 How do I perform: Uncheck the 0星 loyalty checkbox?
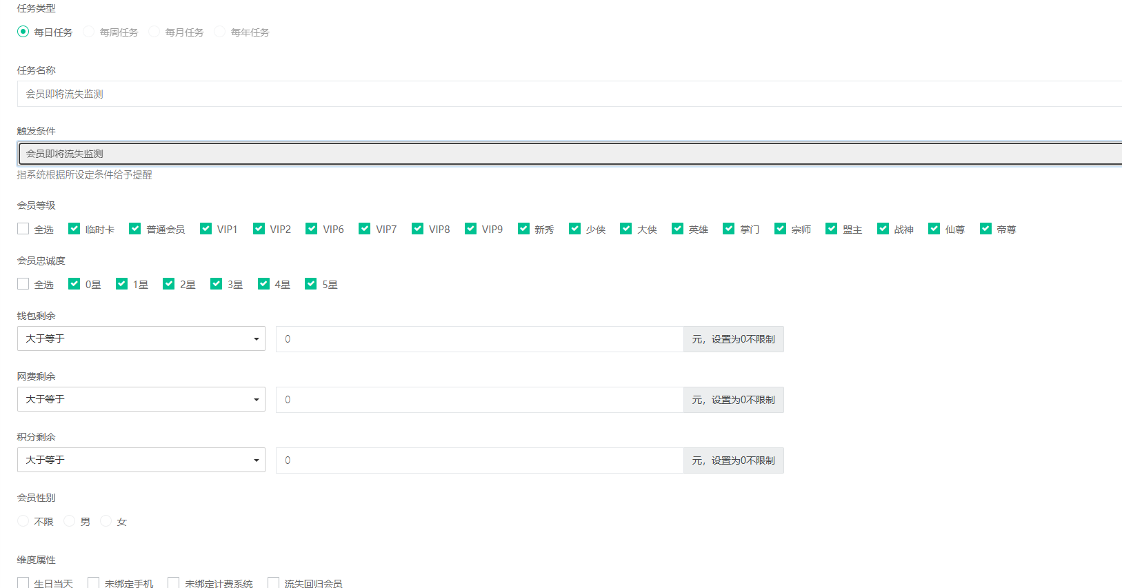pos(74,284)
